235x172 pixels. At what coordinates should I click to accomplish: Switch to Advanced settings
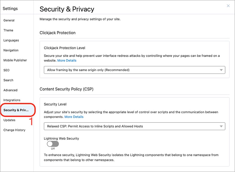[x=10, y=90]
